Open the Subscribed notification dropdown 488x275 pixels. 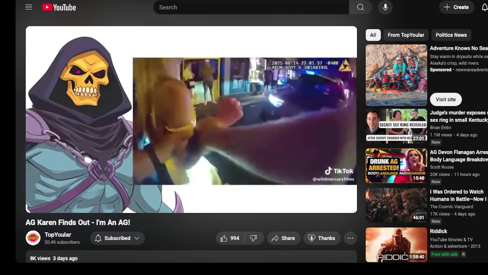(x=117, y=238)
